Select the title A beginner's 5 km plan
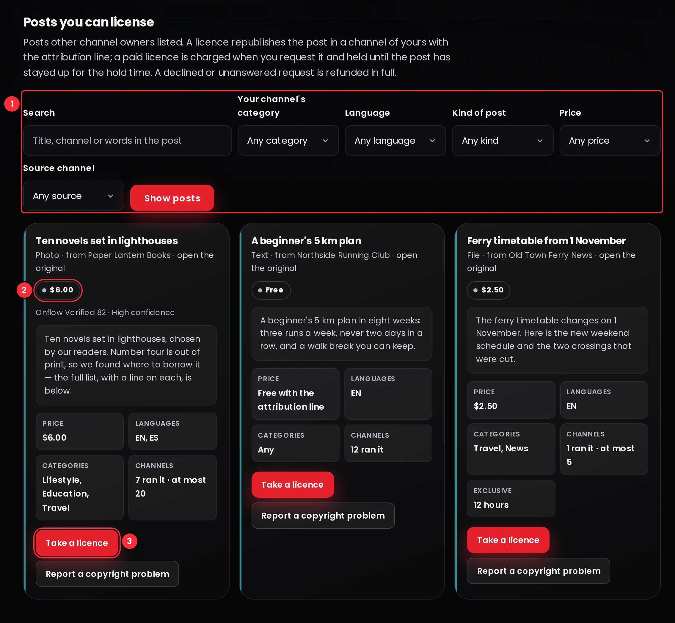 306,241
